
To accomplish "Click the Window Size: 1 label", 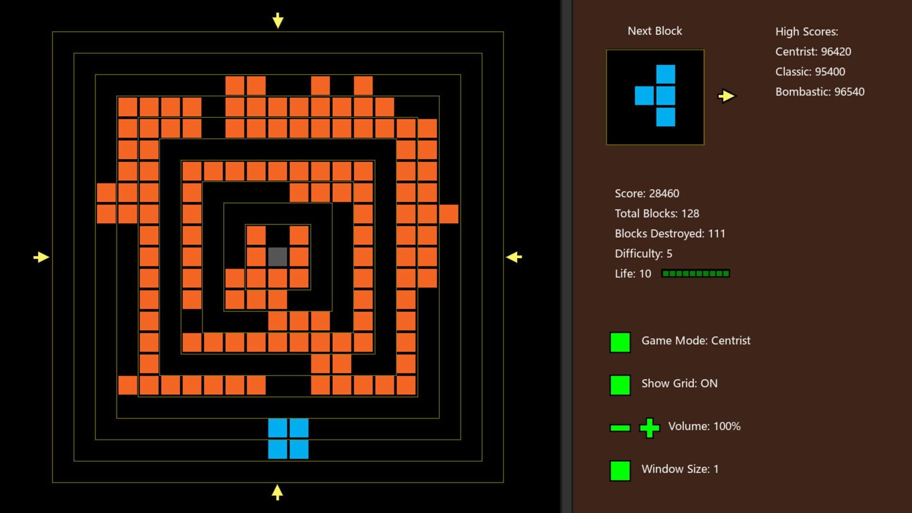I will pyautogui.click(x=680, y=469).
